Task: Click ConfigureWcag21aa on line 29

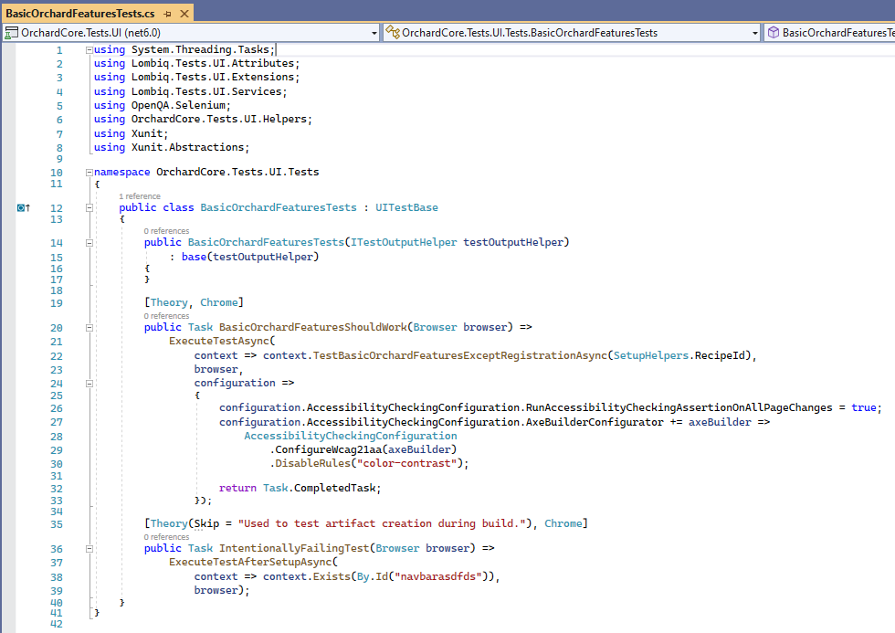Action: click(x=329, y=449)
